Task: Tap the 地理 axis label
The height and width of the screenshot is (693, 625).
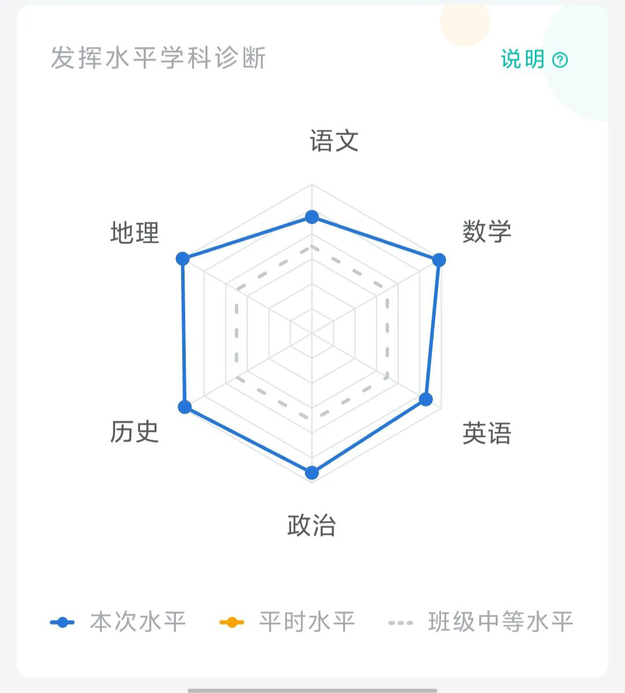Action: (x=135, y=232)
